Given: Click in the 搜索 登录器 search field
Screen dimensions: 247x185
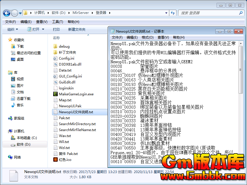Looking at the screenshot, I should pyautogui.click(x=209, y=13).
